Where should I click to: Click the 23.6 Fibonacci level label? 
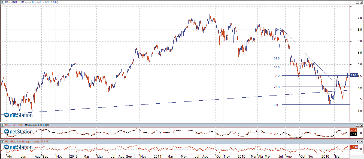pyautogui.click(x=277, y=87)
